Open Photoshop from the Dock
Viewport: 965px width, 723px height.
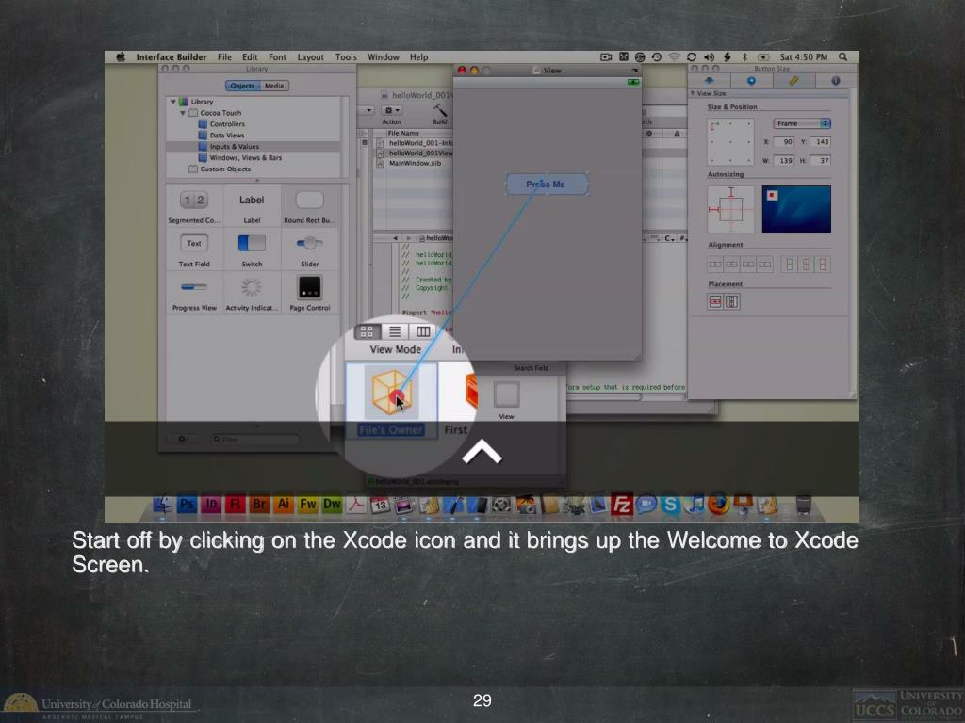click(x=187, y=505)
